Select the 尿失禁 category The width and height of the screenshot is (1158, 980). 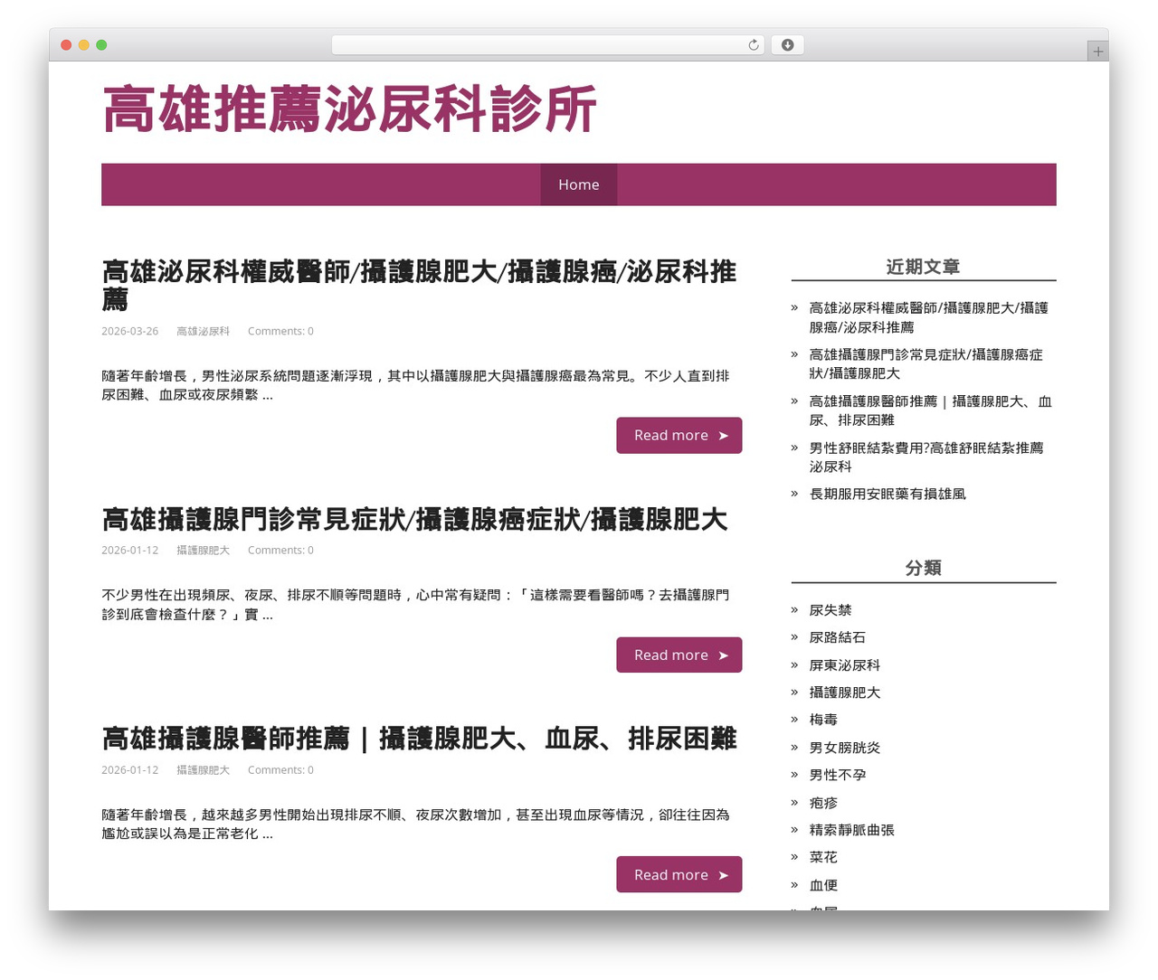[831, 610]
